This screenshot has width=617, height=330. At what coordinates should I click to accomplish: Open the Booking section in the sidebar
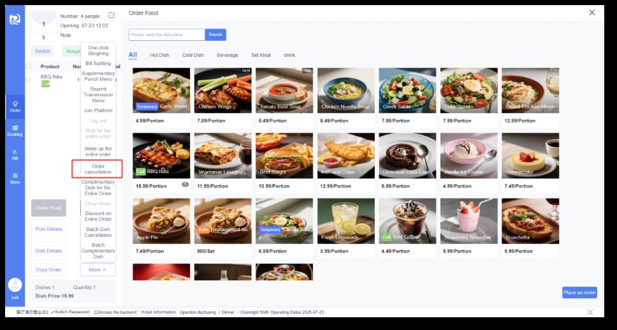tap(15, 130)
